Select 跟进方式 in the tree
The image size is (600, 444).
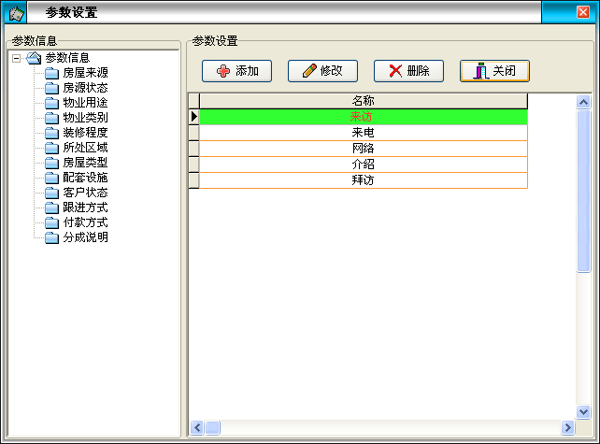coord(84,208)
